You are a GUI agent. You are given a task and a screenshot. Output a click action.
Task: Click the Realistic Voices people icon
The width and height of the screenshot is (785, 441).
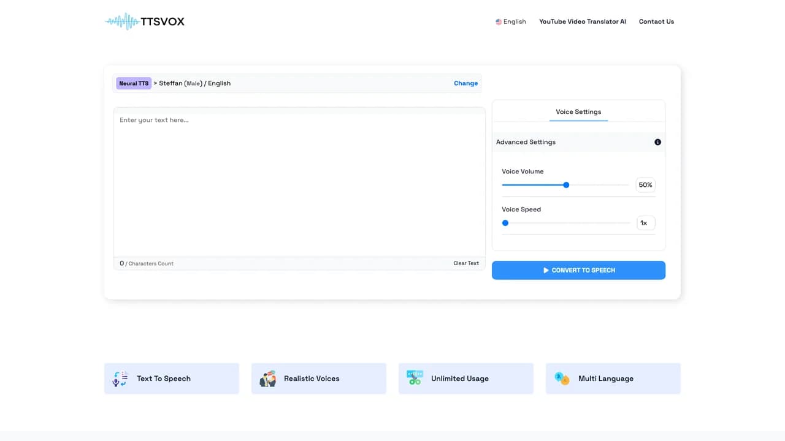point(267,379)
